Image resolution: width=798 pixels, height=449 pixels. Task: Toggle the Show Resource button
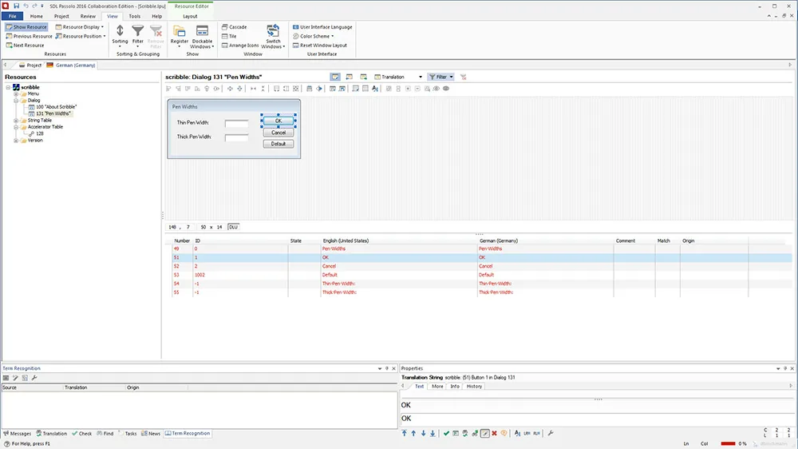point(26,27)
